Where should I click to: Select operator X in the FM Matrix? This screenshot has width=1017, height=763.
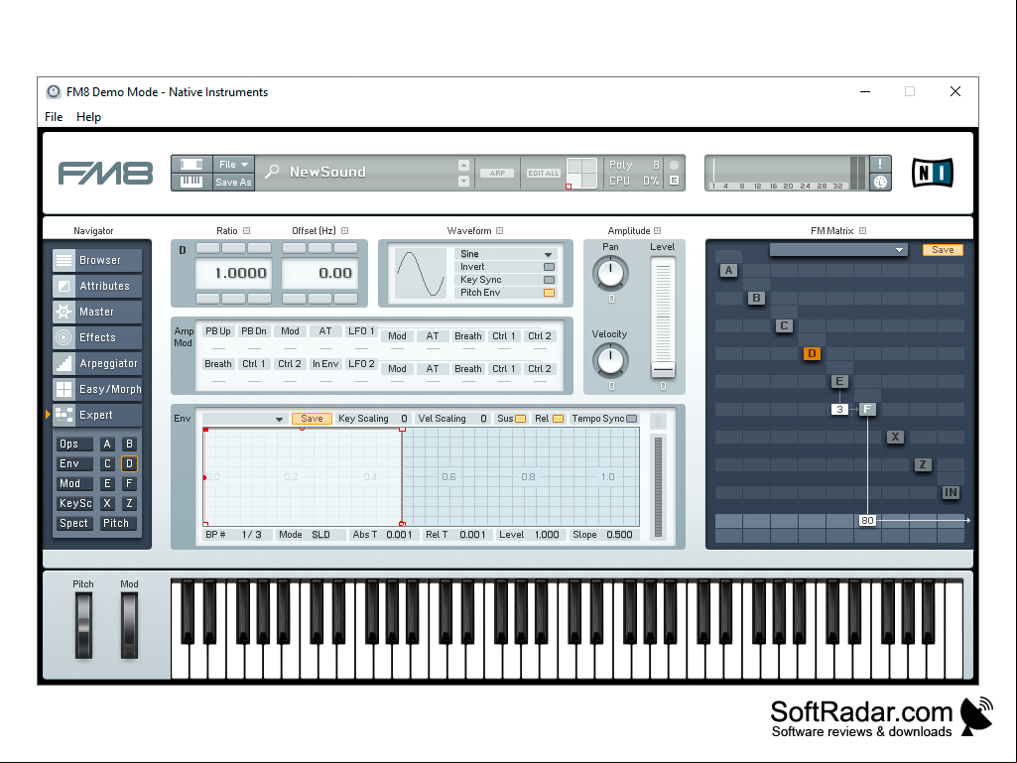coord(895,437)
